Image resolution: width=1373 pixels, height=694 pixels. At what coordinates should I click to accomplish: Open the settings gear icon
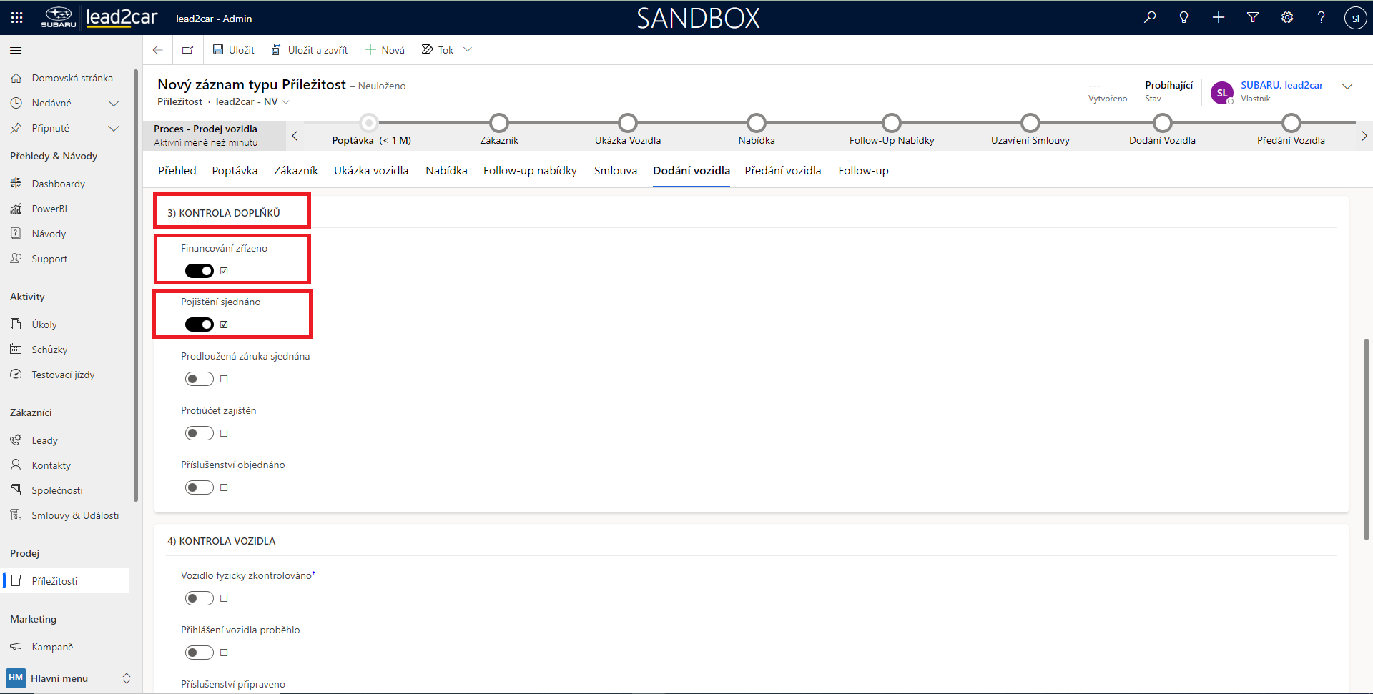point(1287,18)
